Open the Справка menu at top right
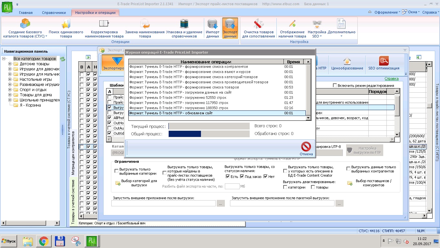 click(431, 12)
